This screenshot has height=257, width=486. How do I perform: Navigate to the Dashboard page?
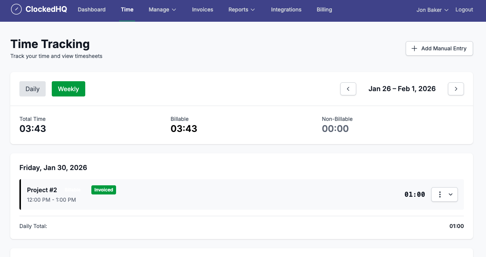[x=91, y=10]
